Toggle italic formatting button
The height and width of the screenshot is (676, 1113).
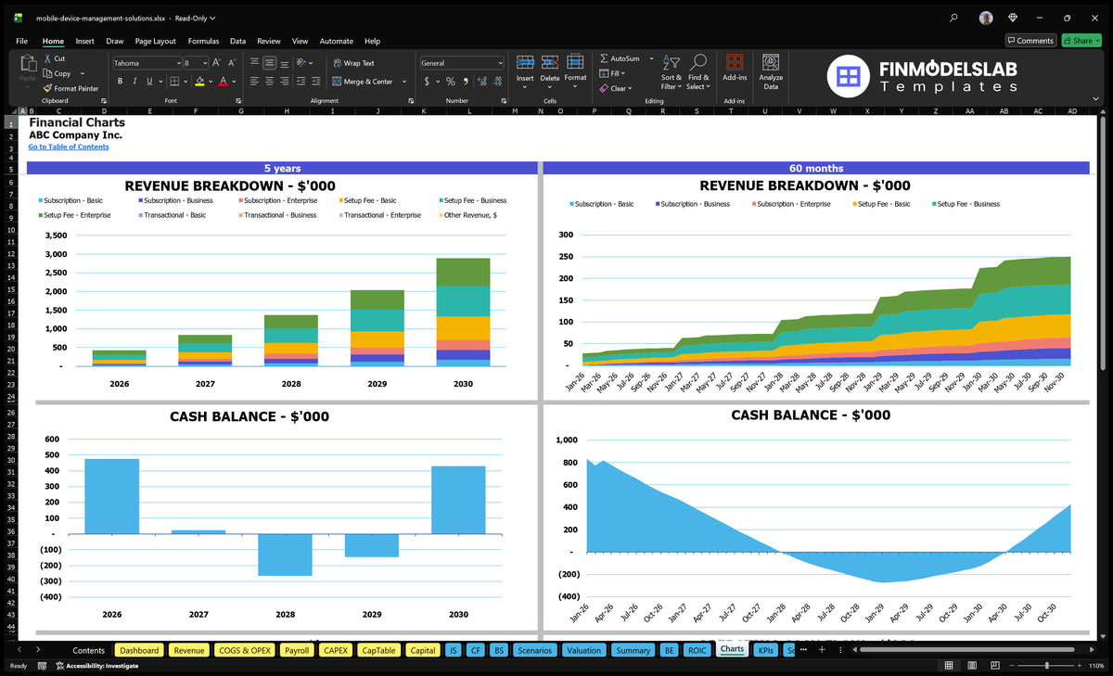[134, 82]
